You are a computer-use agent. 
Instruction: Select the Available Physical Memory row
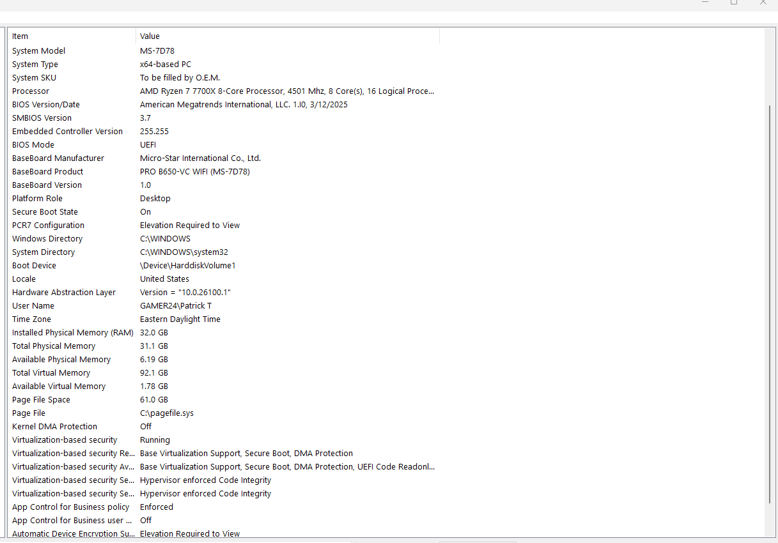tap(224, 360)
